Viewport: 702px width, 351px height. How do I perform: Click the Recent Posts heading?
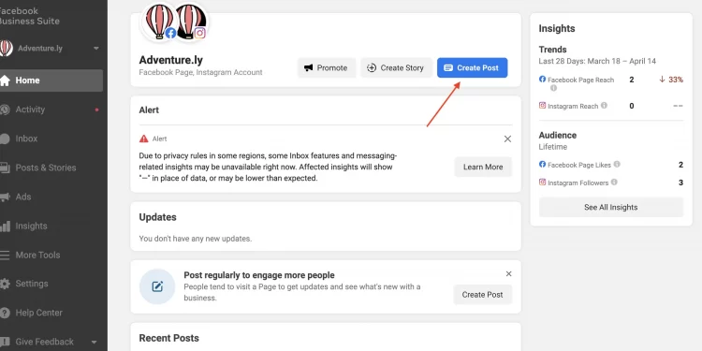pos(169,338)
